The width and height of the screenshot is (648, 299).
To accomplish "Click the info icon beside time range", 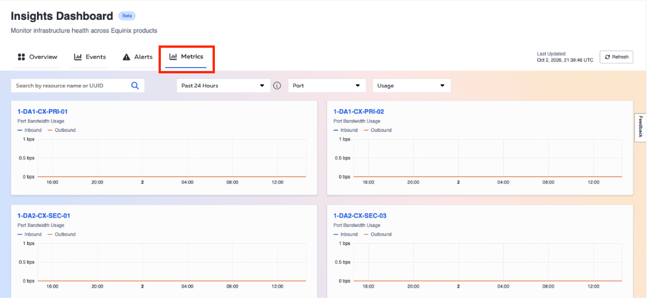I will tap(277, 86).
